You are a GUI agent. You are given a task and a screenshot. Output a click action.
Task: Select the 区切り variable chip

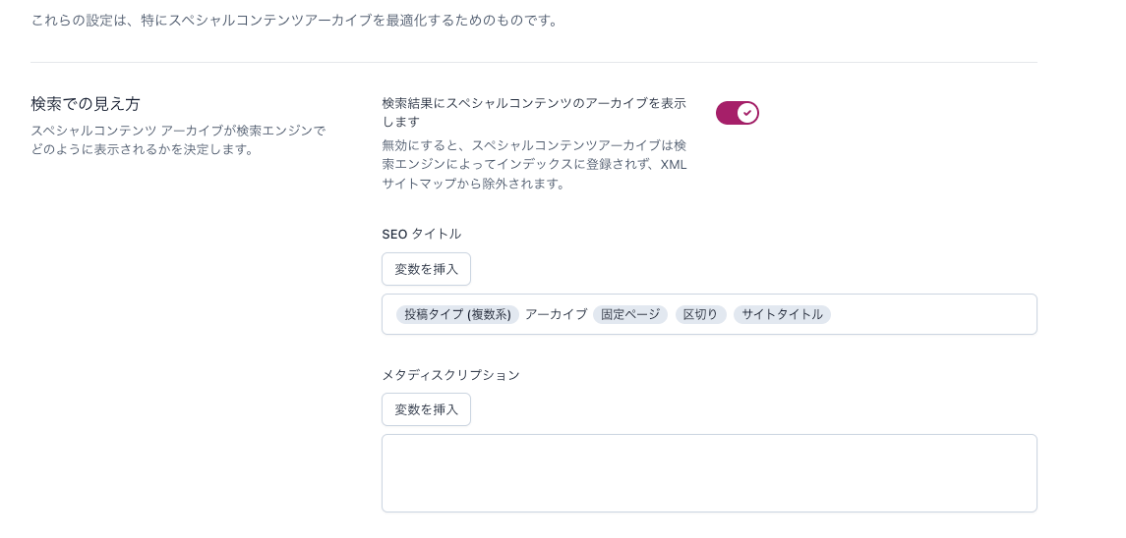[701, 314]
